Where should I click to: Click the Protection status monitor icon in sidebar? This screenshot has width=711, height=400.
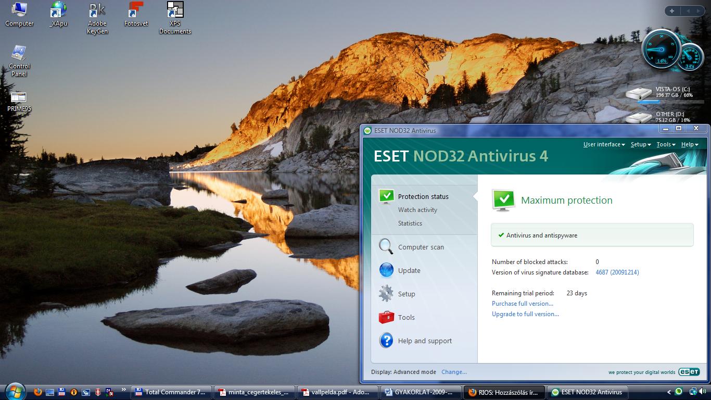[x=386, y=196]
